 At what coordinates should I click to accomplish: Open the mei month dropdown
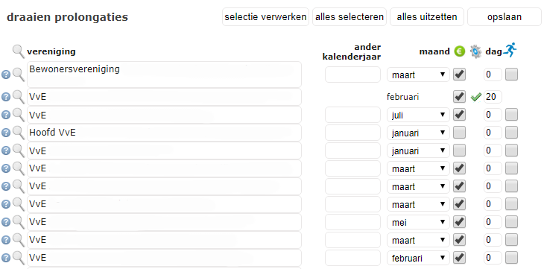pos(418,222)
